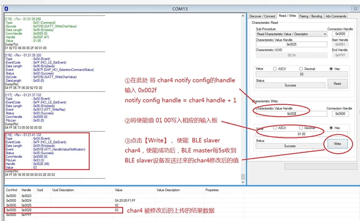Click the Characteristic Value Handle 0x0025 field
The image size is (360, 221).
291,44
